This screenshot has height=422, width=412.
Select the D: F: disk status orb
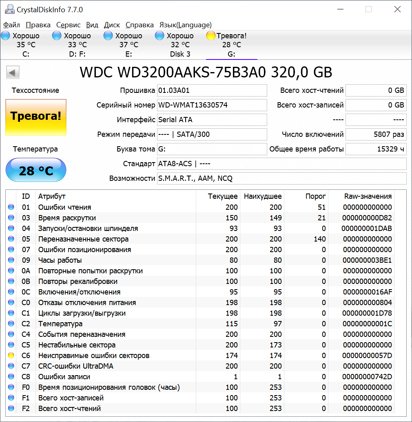point(57,36)
